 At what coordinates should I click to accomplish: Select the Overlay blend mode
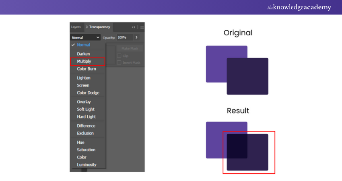[84, 102]
